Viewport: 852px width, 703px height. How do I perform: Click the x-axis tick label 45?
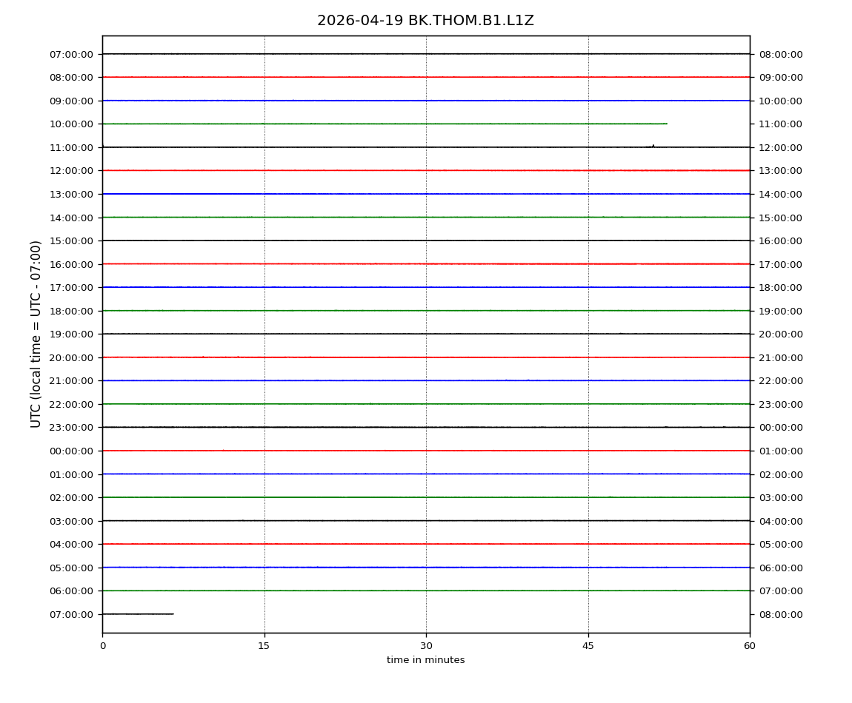click(x=588, y=646)
